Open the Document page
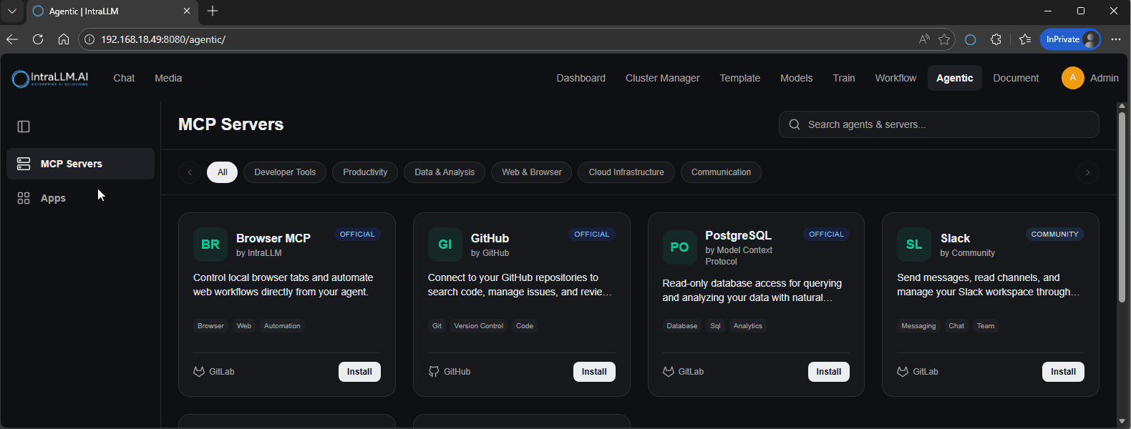Screen dimensions: 1131x429 click(x=1016, y=78)
